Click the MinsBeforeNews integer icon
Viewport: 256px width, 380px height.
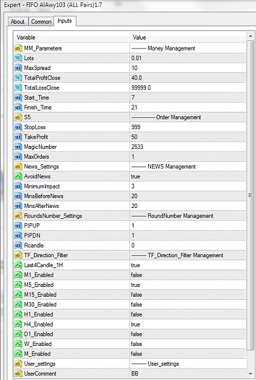[x=18, y=196]
